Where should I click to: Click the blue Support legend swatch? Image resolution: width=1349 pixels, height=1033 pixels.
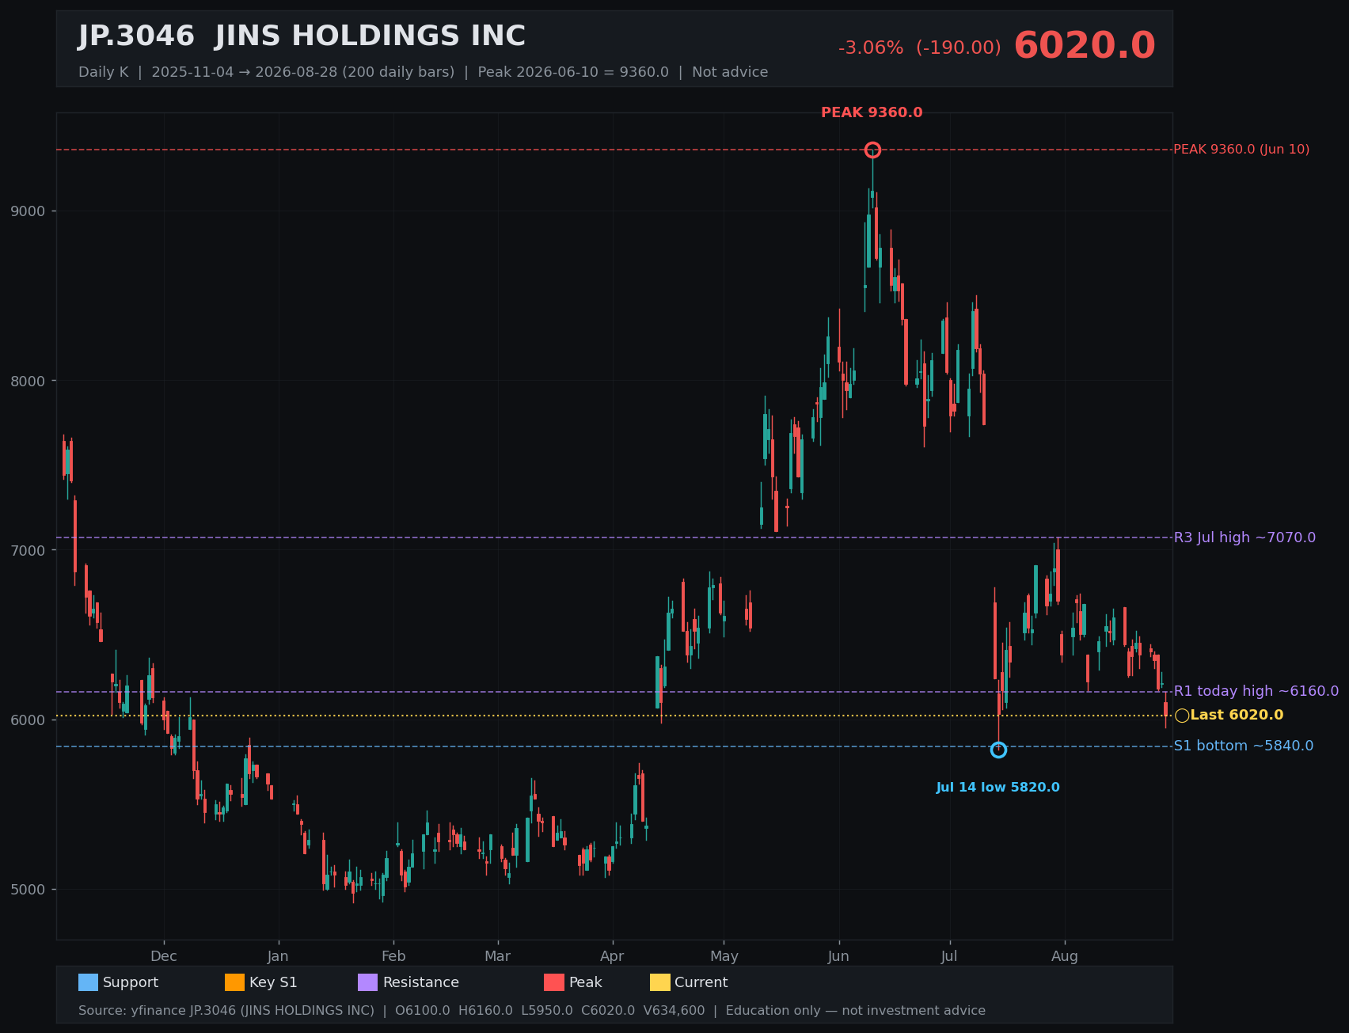88,982
